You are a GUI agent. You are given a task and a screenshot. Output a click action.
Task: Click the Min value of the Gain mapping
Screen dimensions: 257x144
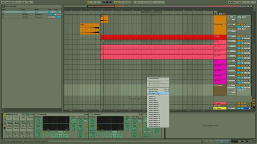[51, 12]
